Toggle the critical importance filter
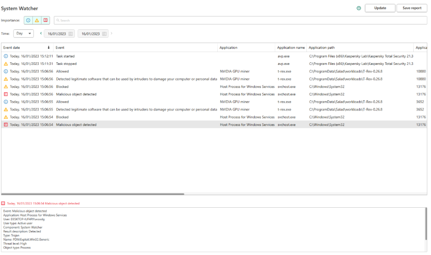Viewport: 431px width, 255px height. coord(45,20)
